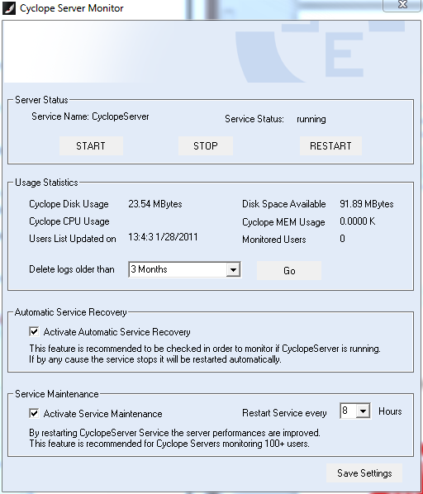Click the Cyclope Server Monitor title text
The height and width of the screenshot is (494, 423).
72,8
